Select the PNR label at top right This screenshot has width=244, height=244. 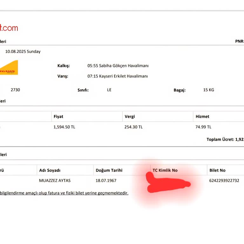tap(239, 41)
